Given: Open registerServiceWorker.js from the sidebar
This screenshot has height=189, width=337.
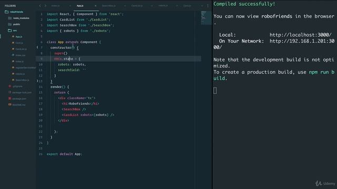Looking at the screenshot, I should pyautogui.click(x=26, y=68).
